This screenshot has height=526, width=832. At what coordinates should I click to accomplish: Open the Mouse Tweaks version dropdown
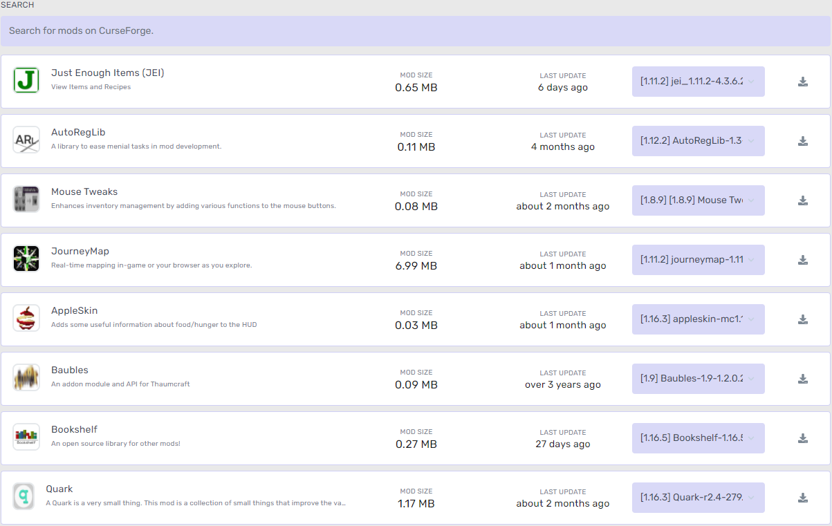(699, 200)
